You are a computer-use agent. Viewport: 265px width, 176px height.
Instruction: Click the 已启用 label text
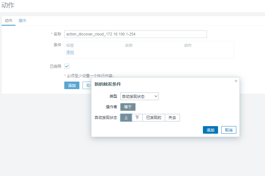(55, 67)
